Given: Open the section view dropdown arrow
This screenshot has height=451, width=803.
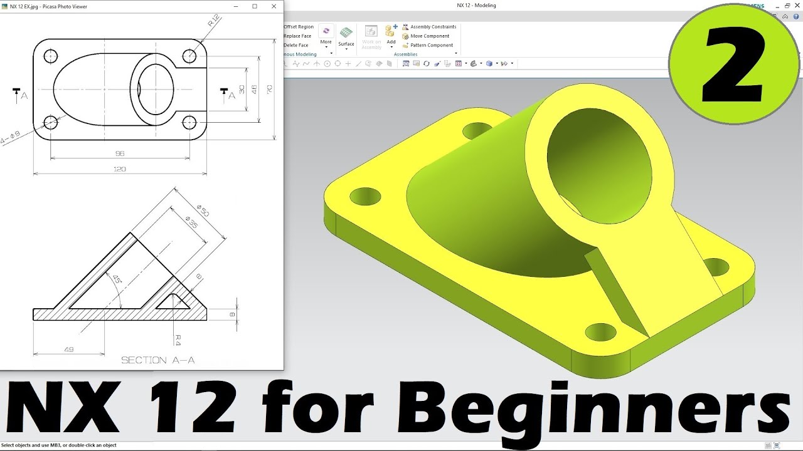Looking at the screenshot, I should click(x=512, y=64).
